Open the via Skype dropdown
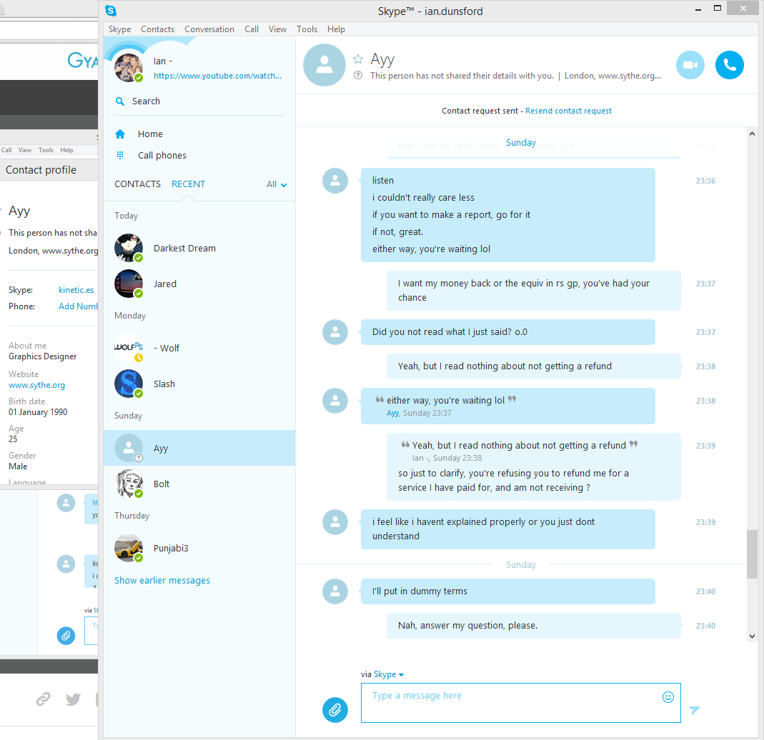 click(388, 674)
